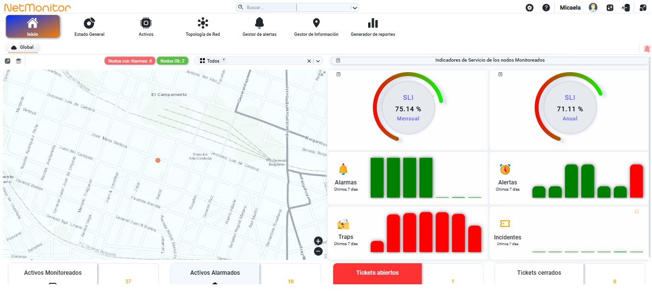This screenshot has height=301, width=652.
Task: Open the apps grid icon beside the avatar
Action: 610,8
